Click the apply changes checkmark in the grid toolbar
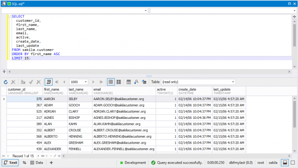 pyautogui.click(x=31, y=82)
